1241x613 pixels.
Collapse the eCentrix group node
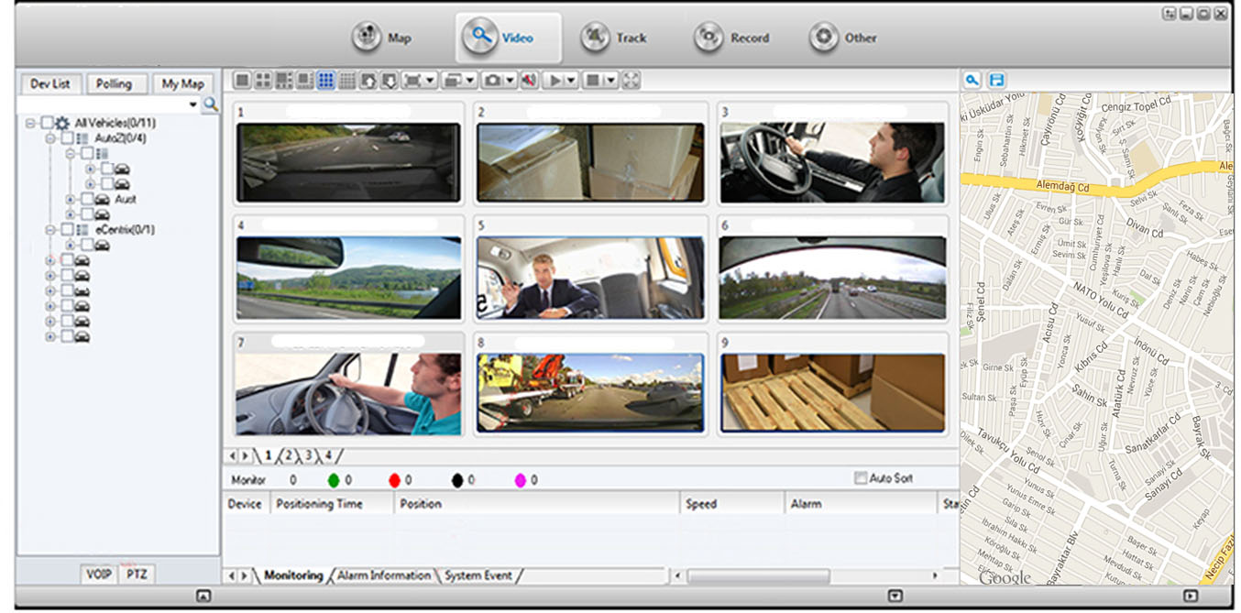tap(51, 230)
